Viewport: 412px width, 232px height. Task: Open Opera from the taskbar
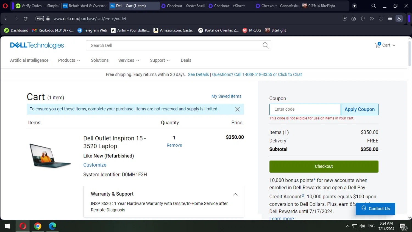coord(23,226)
